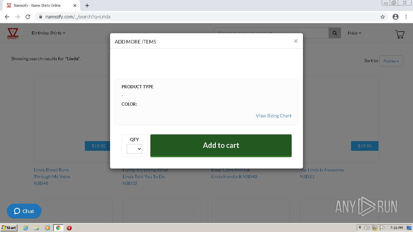Open the QTY quantity dropdown
This screenshot has width=413, height=232.
135,149
